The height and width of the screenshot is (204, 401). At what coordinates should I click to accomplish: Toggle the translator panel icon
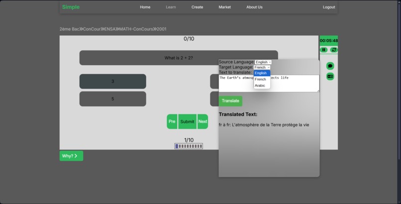[x=330, y=77]
